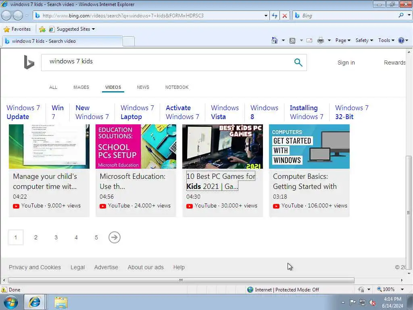
Task: Expand the Home button dropdown arrow
Action: tap(283, 40)
